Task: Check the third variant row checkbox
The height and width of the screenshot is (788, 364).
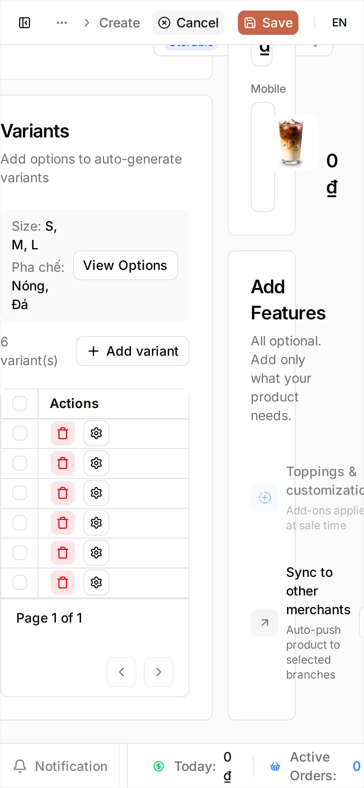Action: pyautogui.click(x=20, y=493)
